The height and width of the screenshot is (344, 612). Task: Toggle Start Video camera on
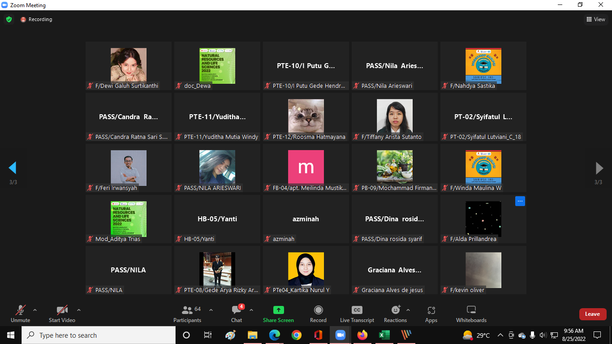click(x=62, y=310)
